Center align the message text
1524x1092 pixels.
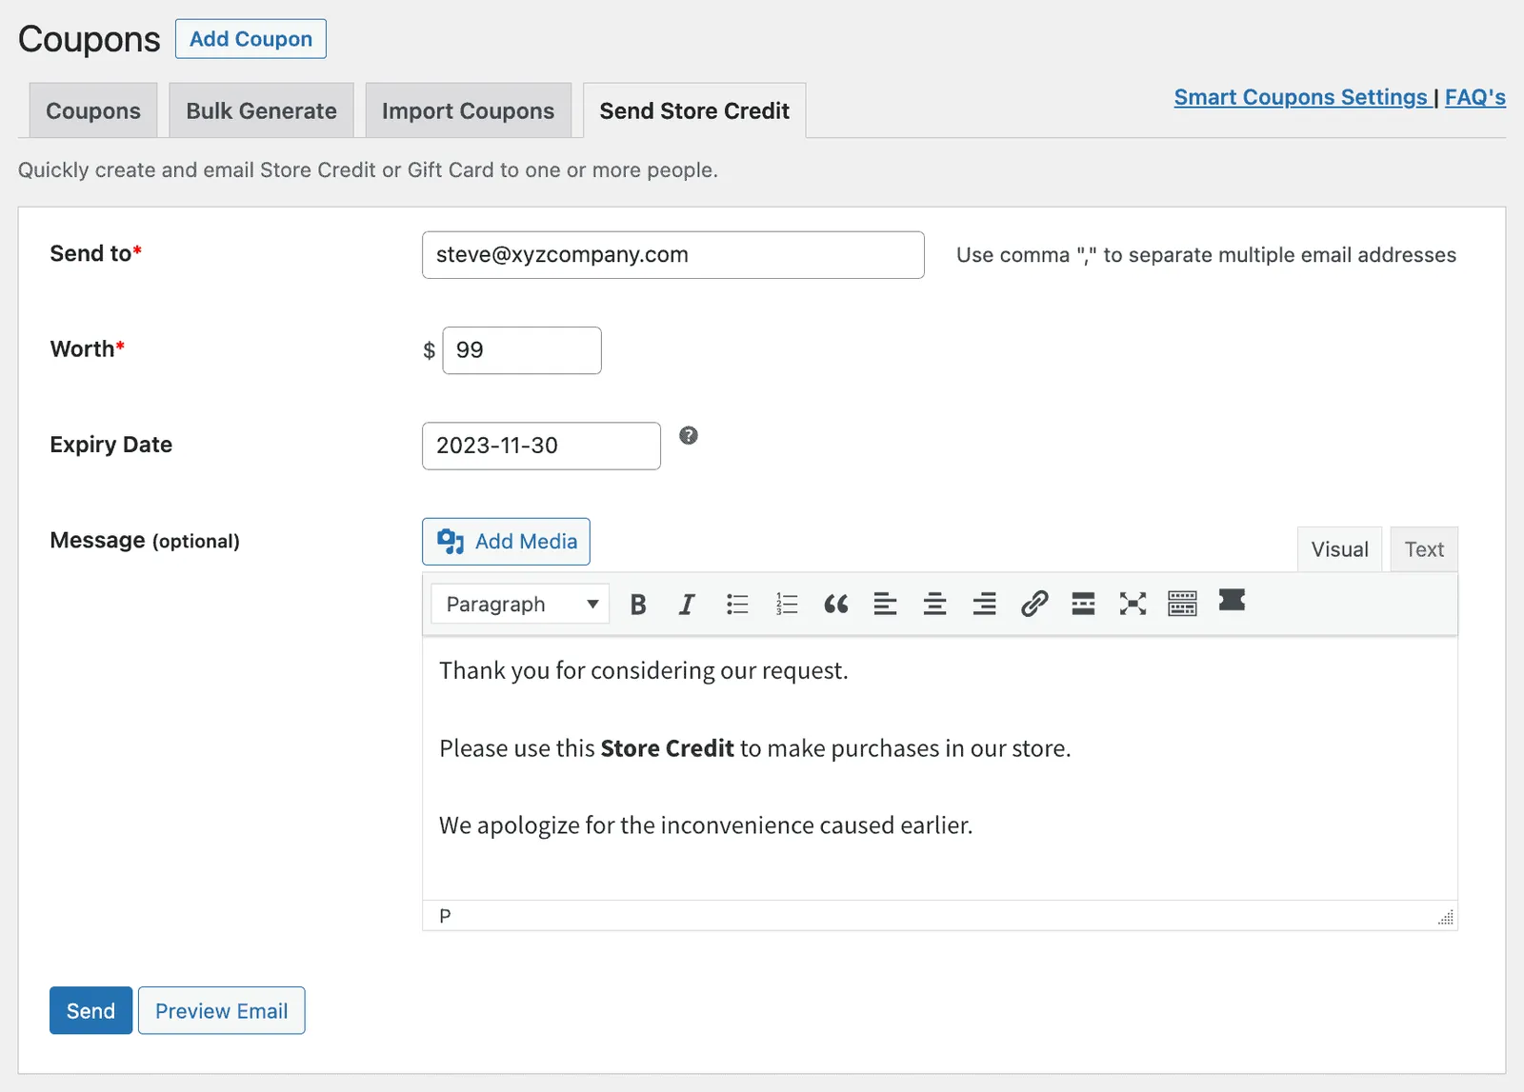(935, 605)
